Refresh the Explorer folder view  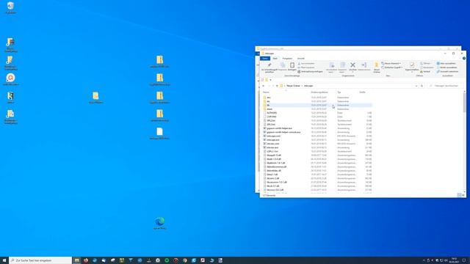[x=422, y=86]
